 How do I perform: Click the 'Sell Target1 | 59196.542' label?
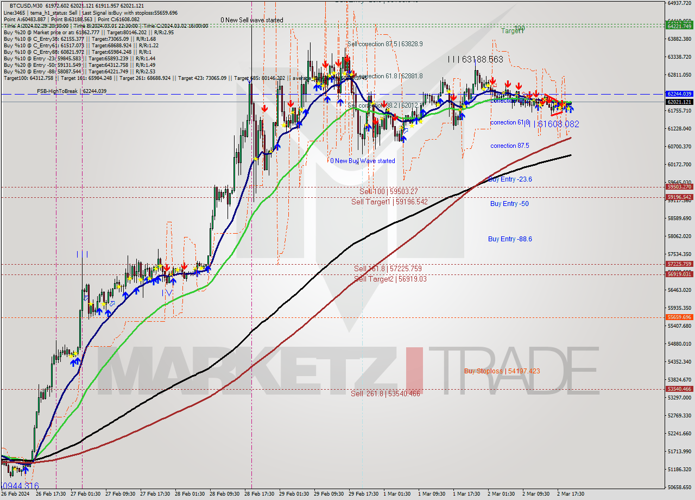[x=389, y=202]
